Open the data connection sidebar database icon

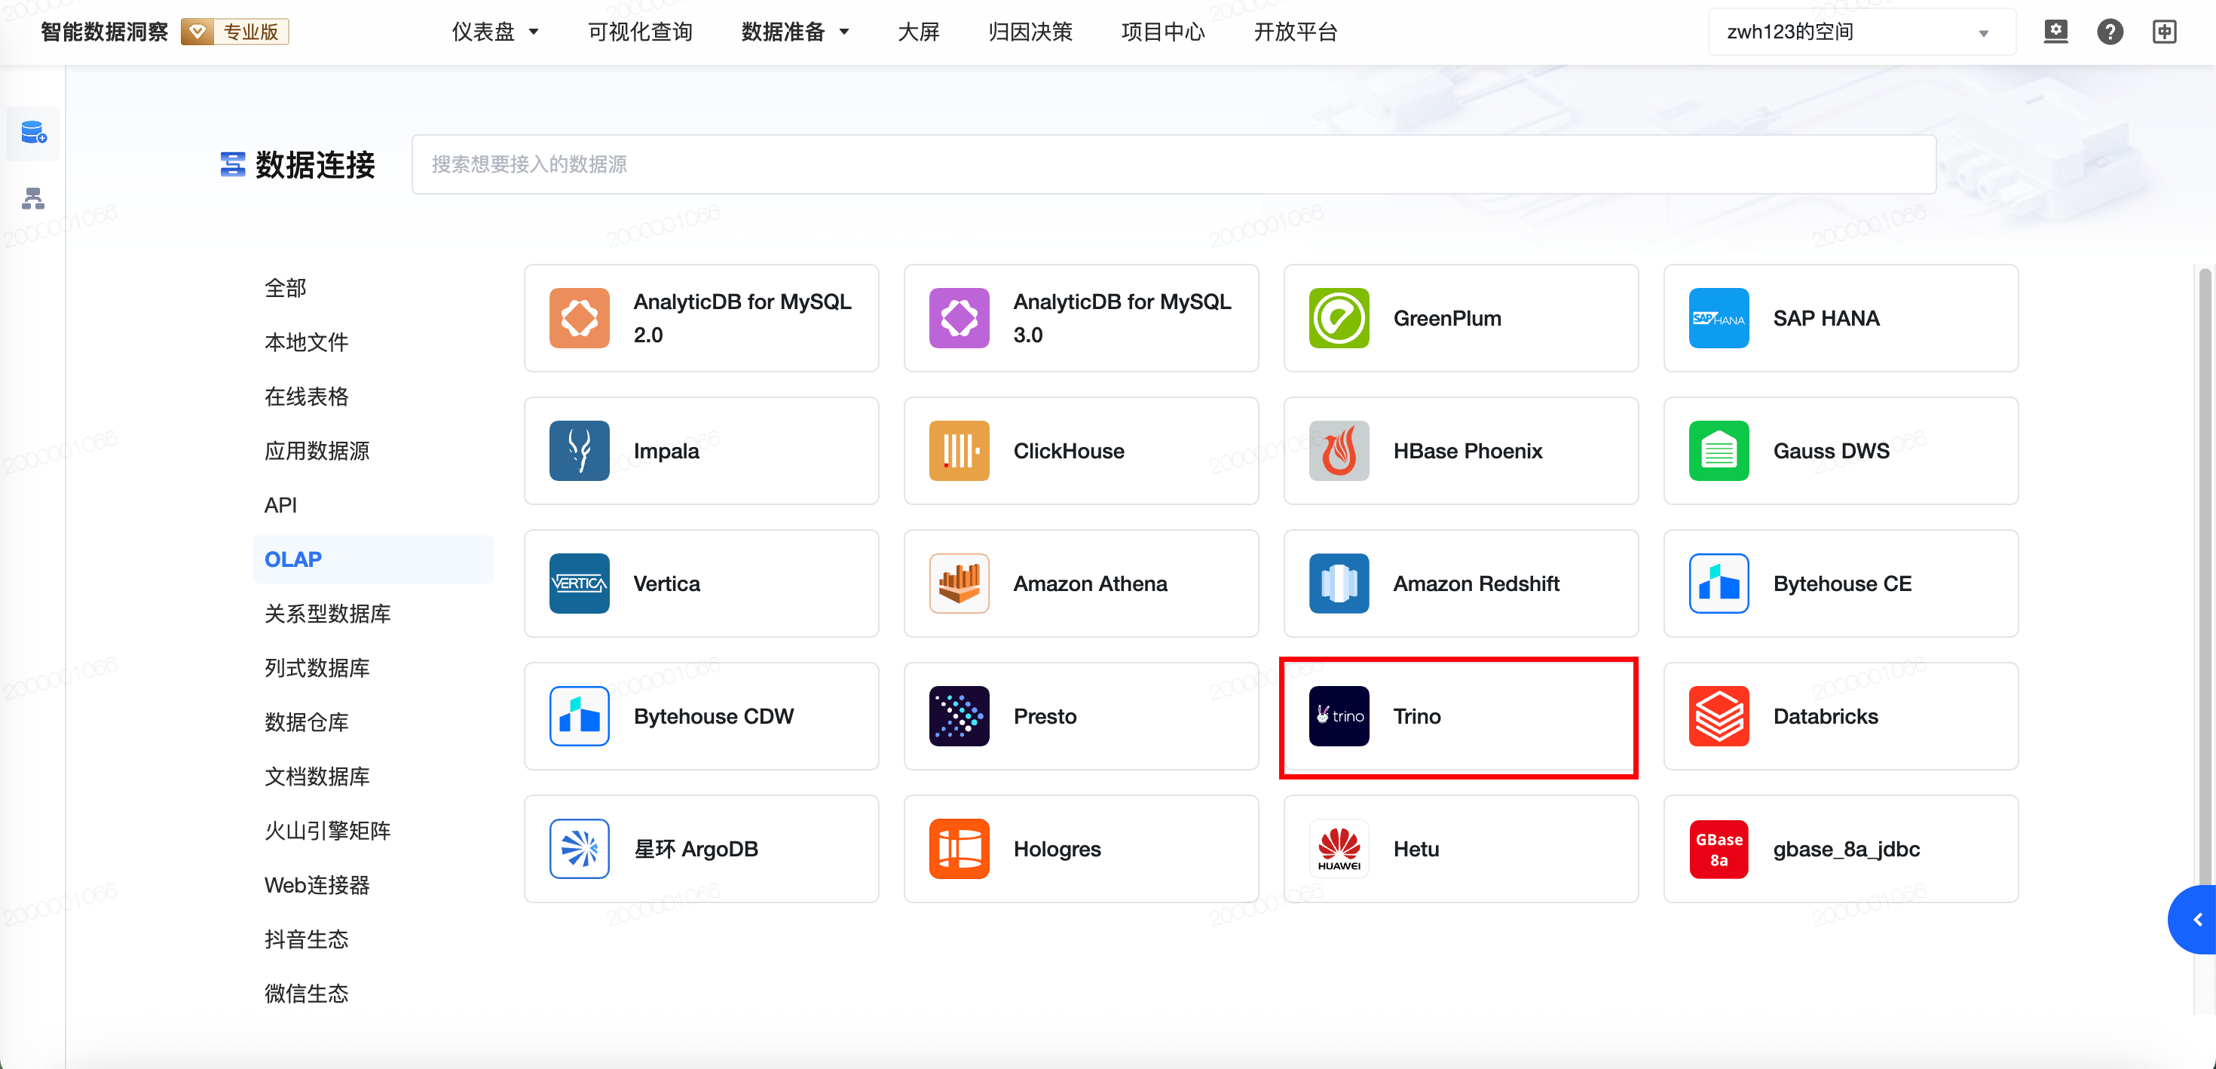coord(34,133)
